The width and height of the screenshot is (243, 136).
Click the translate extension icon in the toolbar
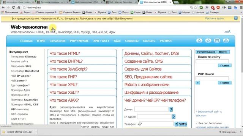[x=235, y=8]
